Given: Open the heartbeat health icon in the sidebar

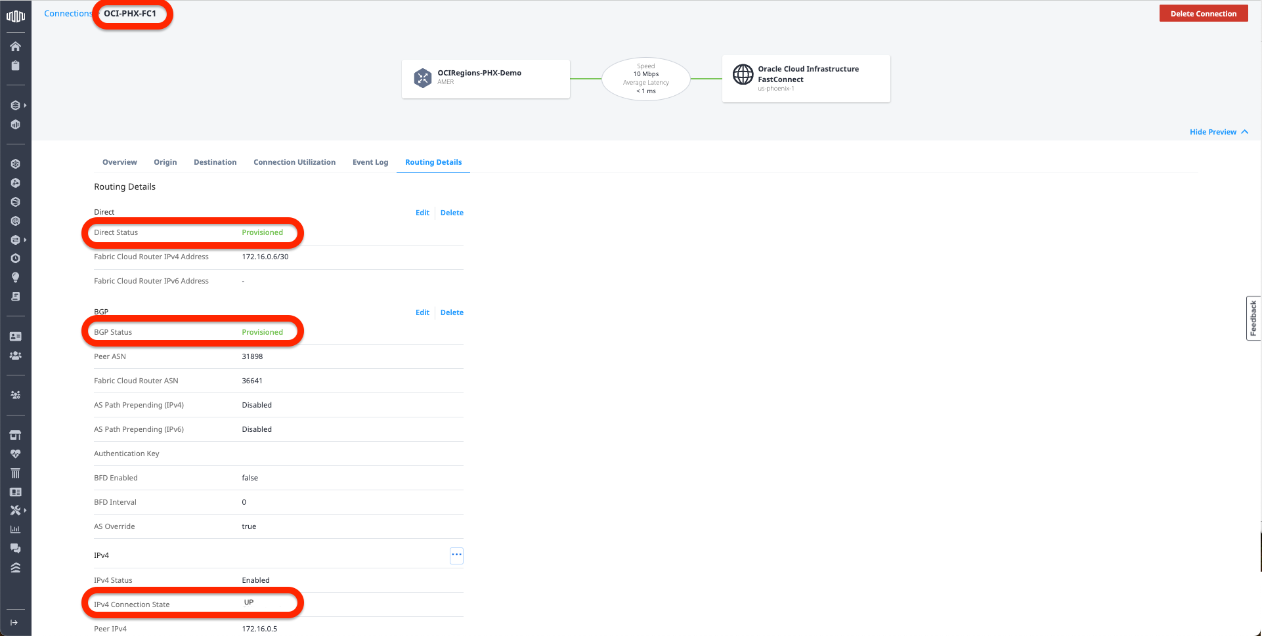Looking at the screenshot, I should point(15,454).
